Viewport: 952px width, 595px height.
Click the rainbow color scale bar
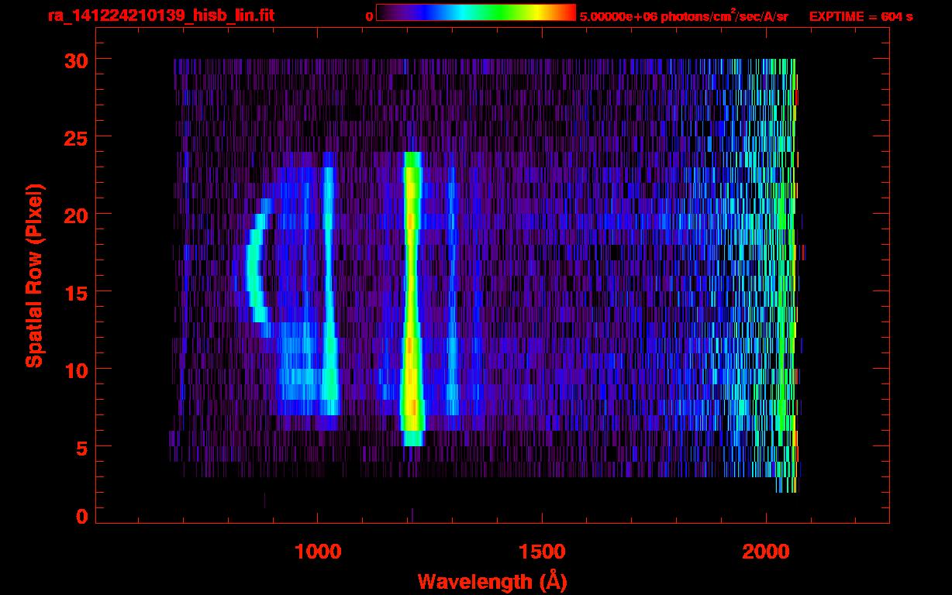click(476, 12)
